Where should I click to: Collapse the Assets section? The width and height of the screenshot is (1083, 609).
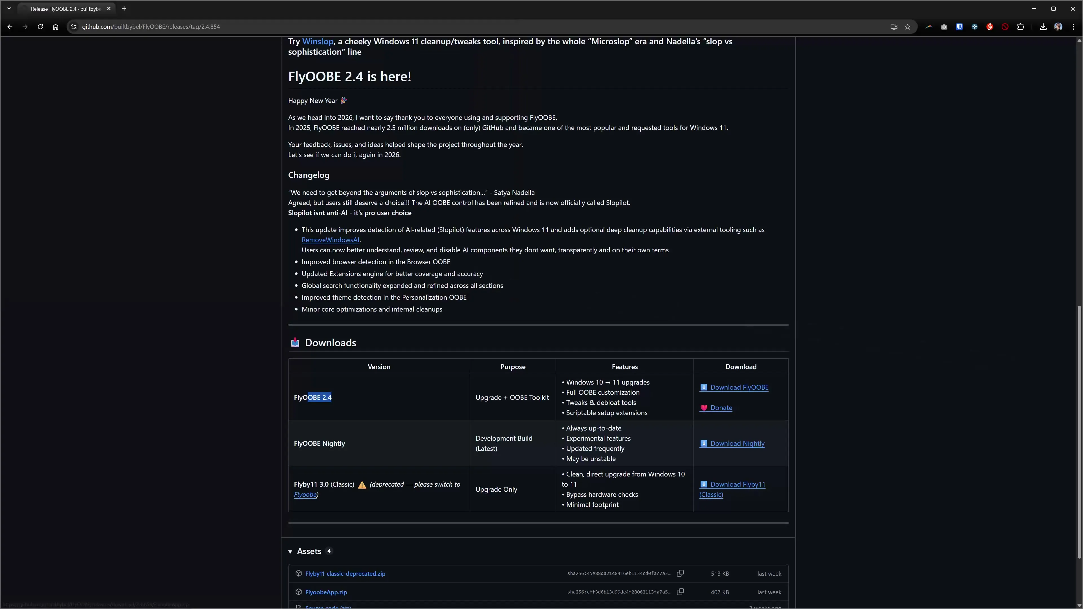pyautogui.click(x=290, y=551)
